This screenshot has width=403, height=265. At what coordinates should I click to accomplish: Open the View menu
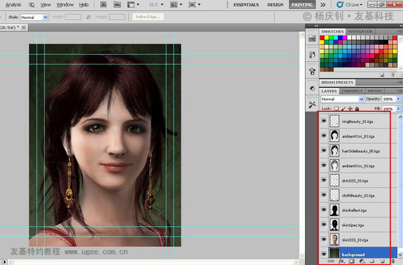click(x=46, y=5)
